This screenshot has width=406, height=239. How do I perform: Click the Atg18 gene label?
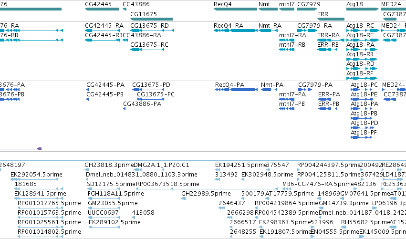click(354, 4)
